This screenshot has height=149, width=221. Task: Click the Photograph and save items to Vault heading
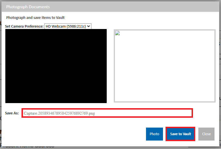click(x=35, y=17)
